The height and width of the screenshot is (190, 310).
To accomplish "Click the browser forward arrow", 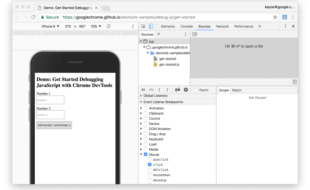I will 25,17.
